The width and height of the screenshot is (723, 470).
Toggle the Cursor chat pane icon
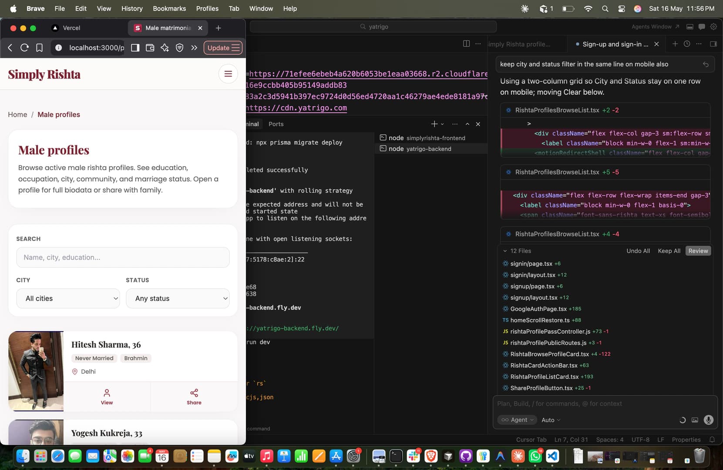tap(702, 27)
